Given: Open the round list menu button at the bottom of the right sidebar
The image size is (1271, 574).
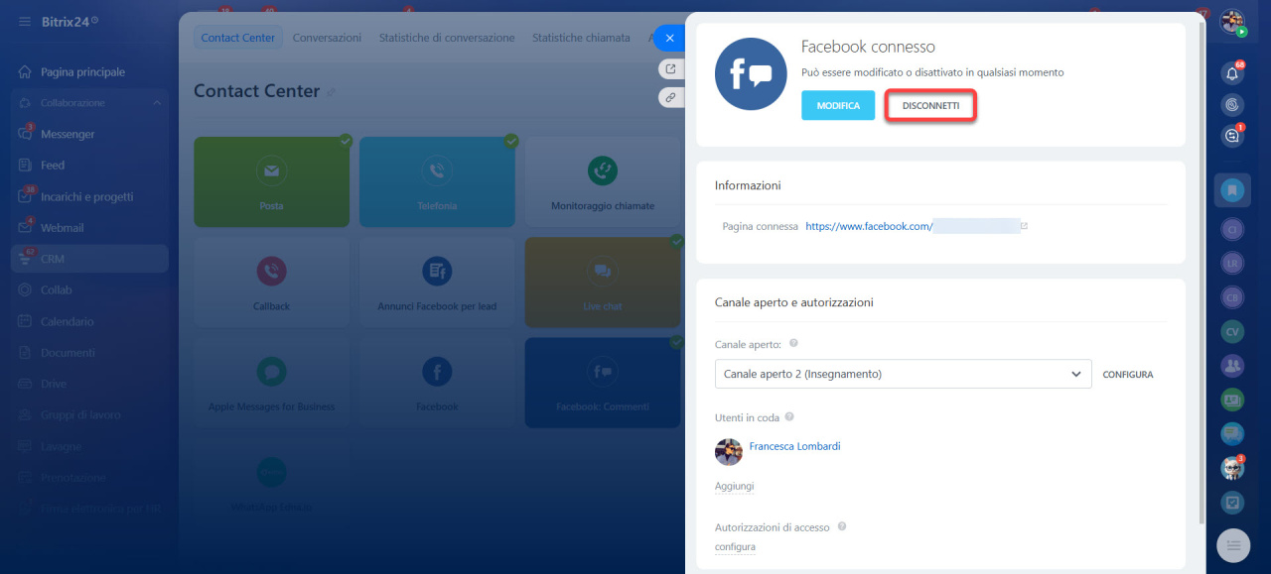Looking at the screenshot, I should [x=1232, y=545].
